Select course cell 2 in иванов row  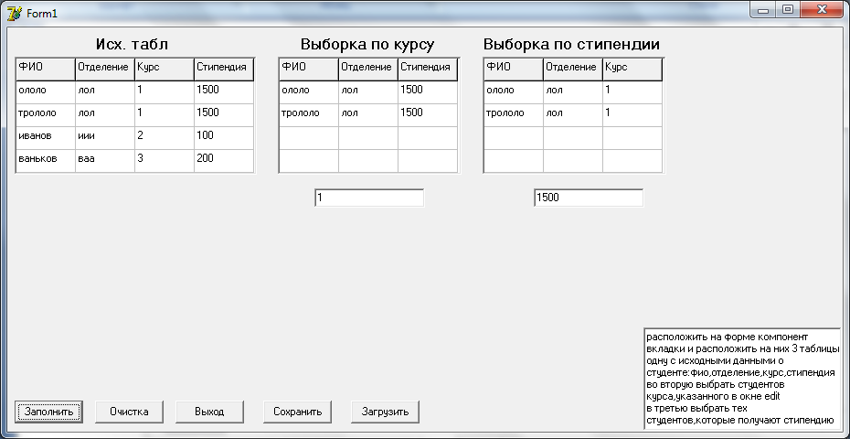click(x=165, y=138)
